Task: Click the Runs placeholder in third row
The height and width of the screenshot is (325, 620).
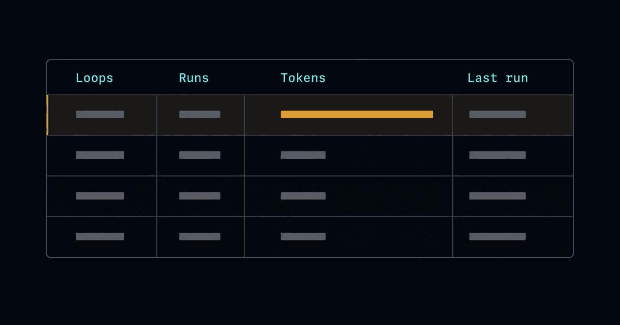Action: click(x=200, y=196)
